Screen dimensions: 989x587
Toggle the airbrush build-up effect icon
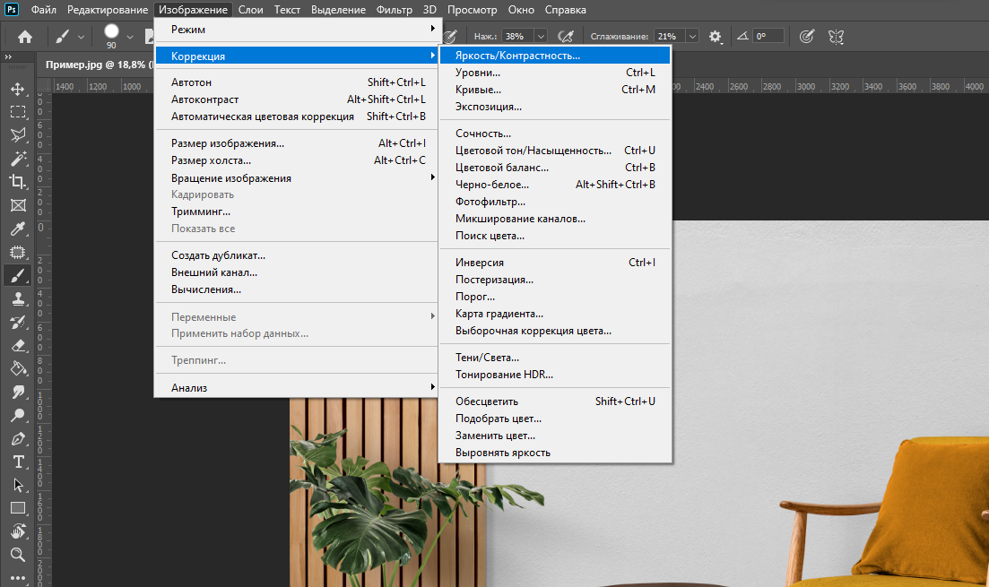click(x=566, y=37)
